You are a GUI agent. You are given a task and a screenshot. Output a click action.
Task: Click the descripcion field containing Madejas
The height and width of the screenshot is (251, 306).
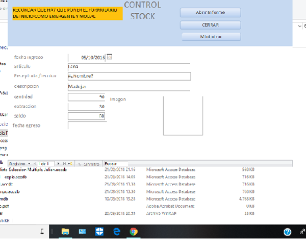pyautogui.click(x=129, y=86)
